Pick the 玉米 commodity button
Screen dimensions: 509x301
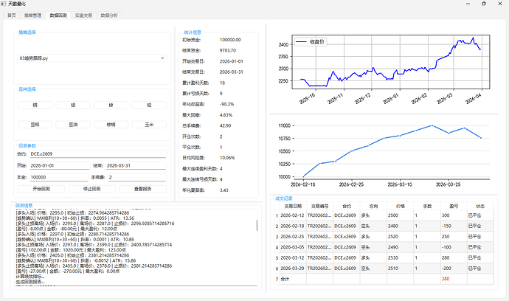pyautogui.click(x=150, y=125)
